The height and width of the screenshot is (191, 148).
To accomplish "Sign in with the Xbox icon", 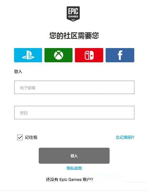I will 58,55.
